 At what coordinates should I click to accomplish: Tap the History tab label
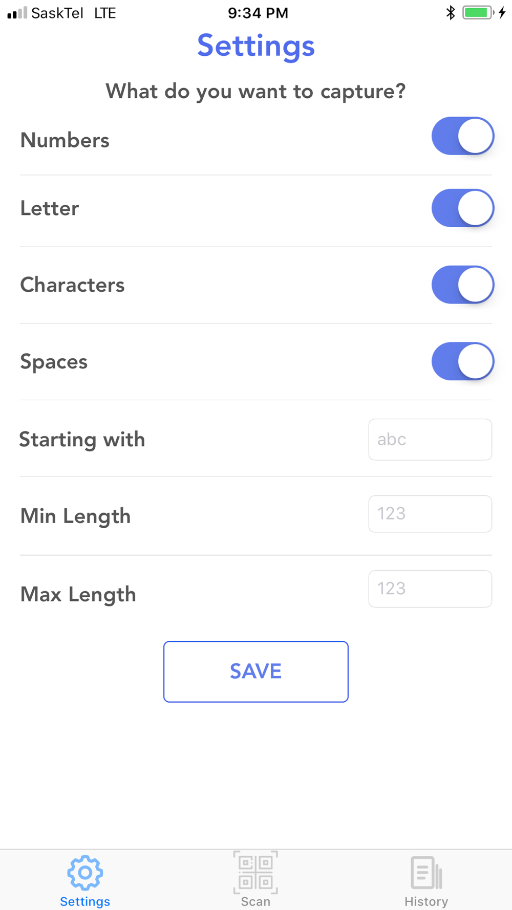pyautogui.click(x=426, y=901)
